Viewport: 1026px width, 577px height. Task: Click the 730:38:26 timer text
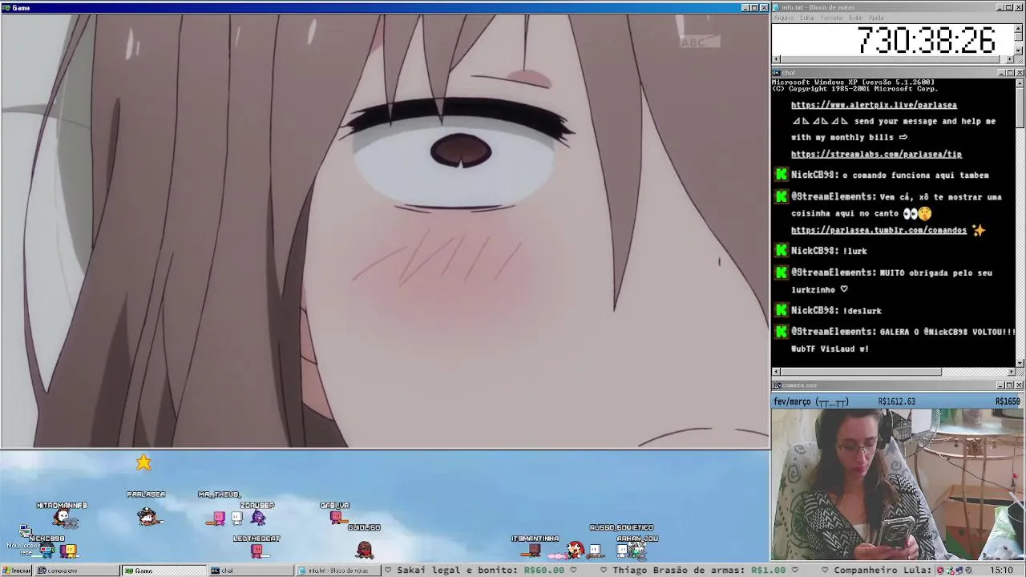coord(926,40)
